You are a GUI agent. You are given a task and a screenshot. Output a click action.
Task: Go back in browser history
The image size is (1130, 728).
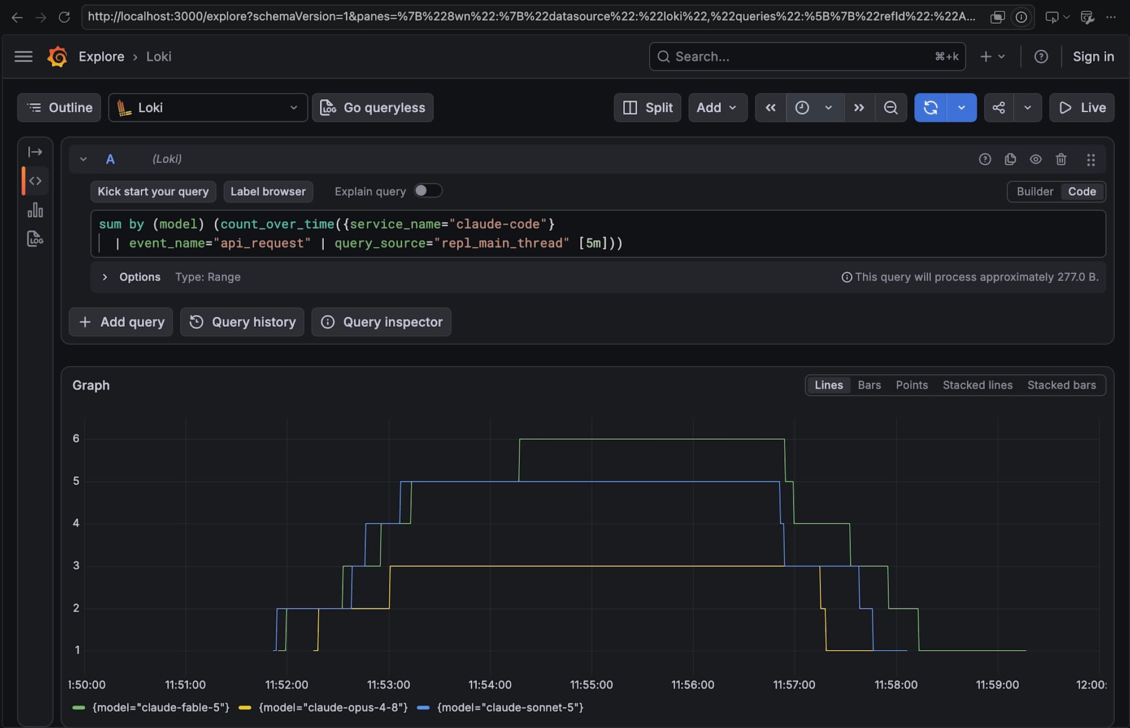(x=17, y=17)
